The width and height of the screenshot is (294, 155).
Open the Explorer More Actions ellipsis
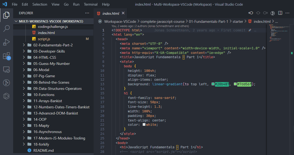pos(87,13)
